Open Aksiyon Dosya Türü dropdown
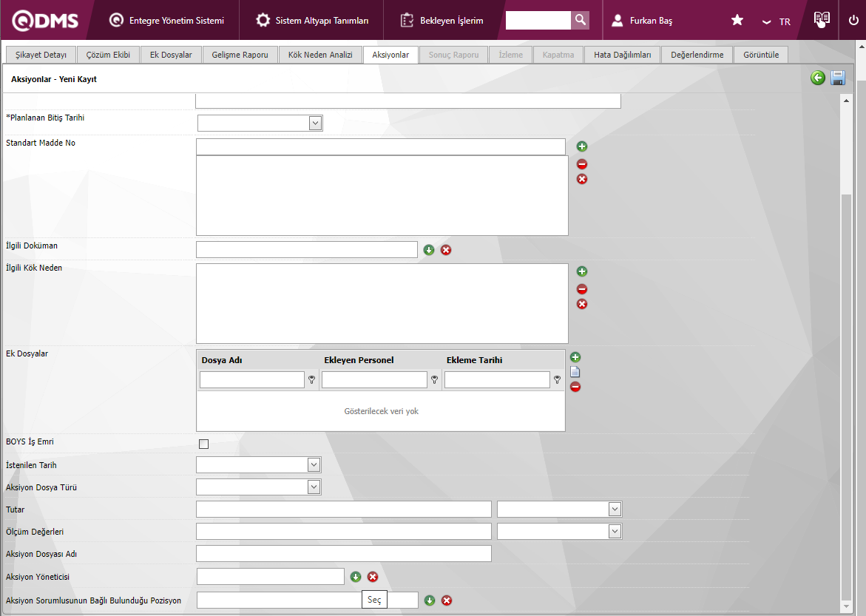 [314, 487]
